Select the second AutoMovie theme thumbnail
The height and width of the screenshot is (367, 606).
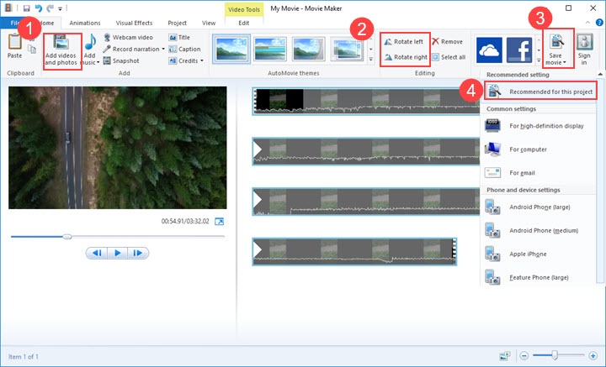pyautogui.click(x=270, y=49)
